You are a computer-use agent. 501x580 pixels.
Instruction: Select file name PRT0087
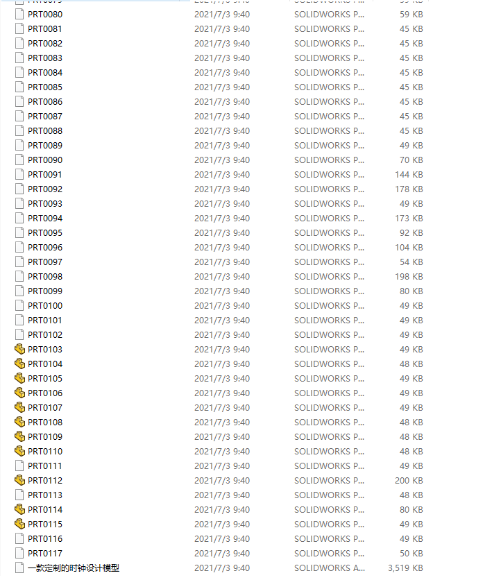pos(45,116)
